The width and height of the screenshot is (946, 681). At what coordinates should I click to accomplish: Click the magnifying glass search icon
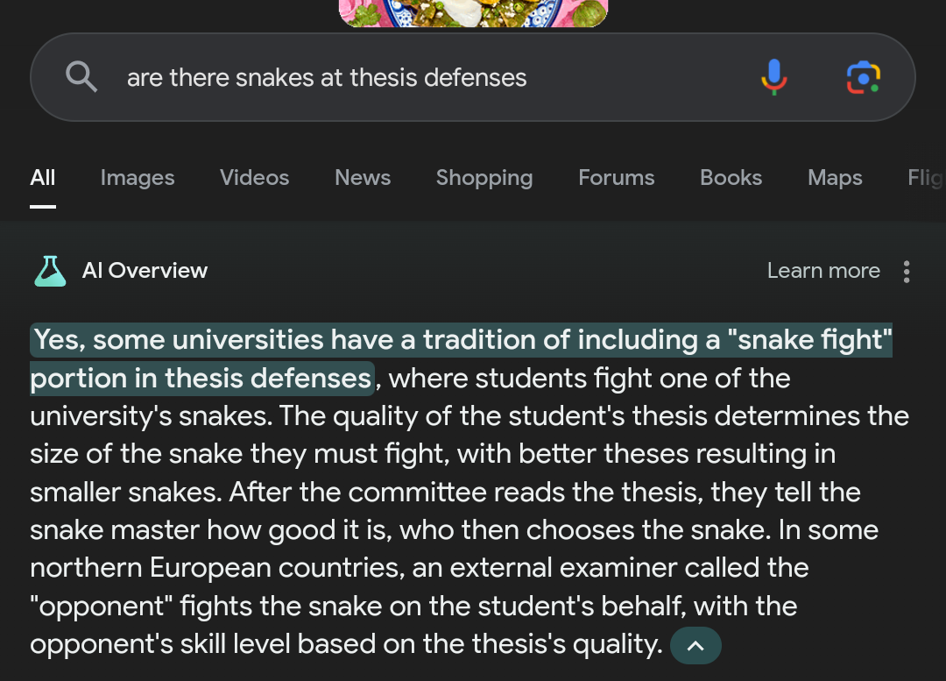81,77
